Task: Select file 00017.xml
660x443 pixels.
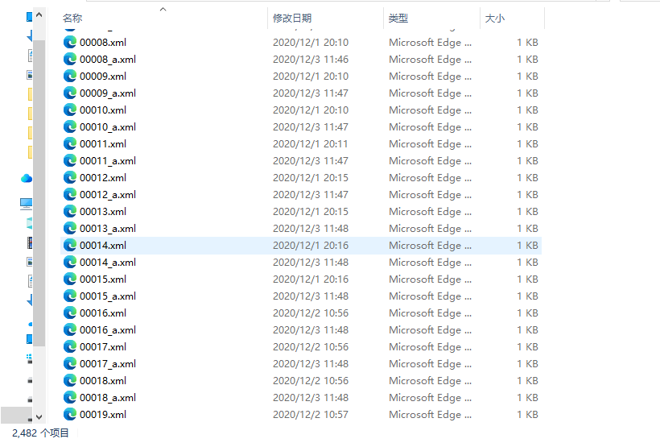Action: [103, 346]
